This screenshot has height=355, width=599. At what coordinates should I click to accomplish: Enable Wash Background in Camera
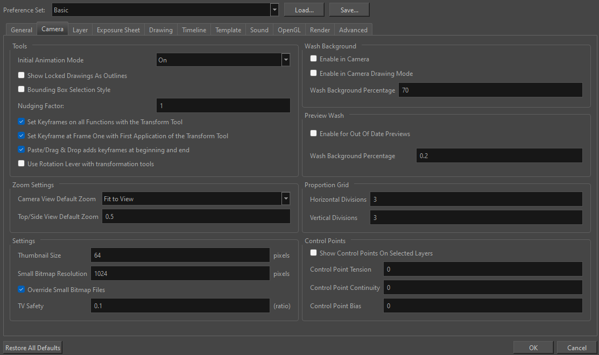coord(314,59)
